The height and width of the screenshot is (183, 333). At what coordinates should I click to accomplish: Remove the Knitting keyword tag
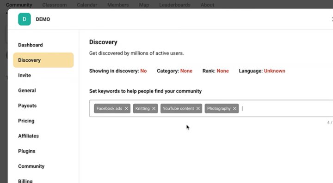point(154,108)
